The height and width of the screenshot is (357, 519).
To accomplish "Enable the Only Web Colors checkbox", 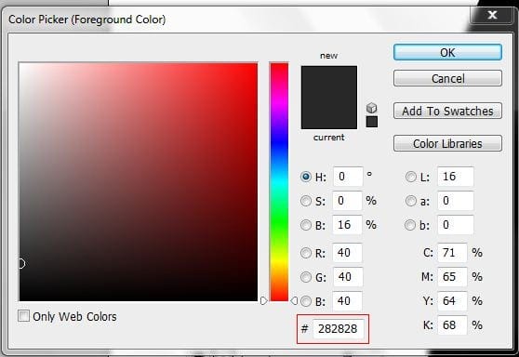I will [23, 316].
